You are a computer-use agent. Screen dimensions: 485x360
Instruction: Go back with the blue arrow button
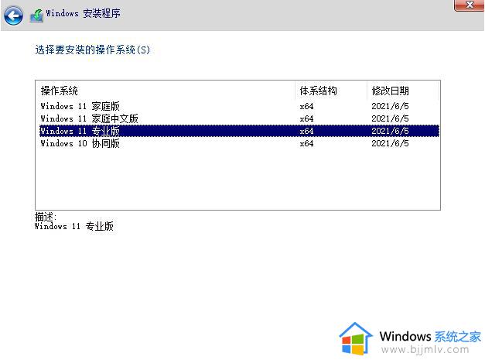click(13, 15)
